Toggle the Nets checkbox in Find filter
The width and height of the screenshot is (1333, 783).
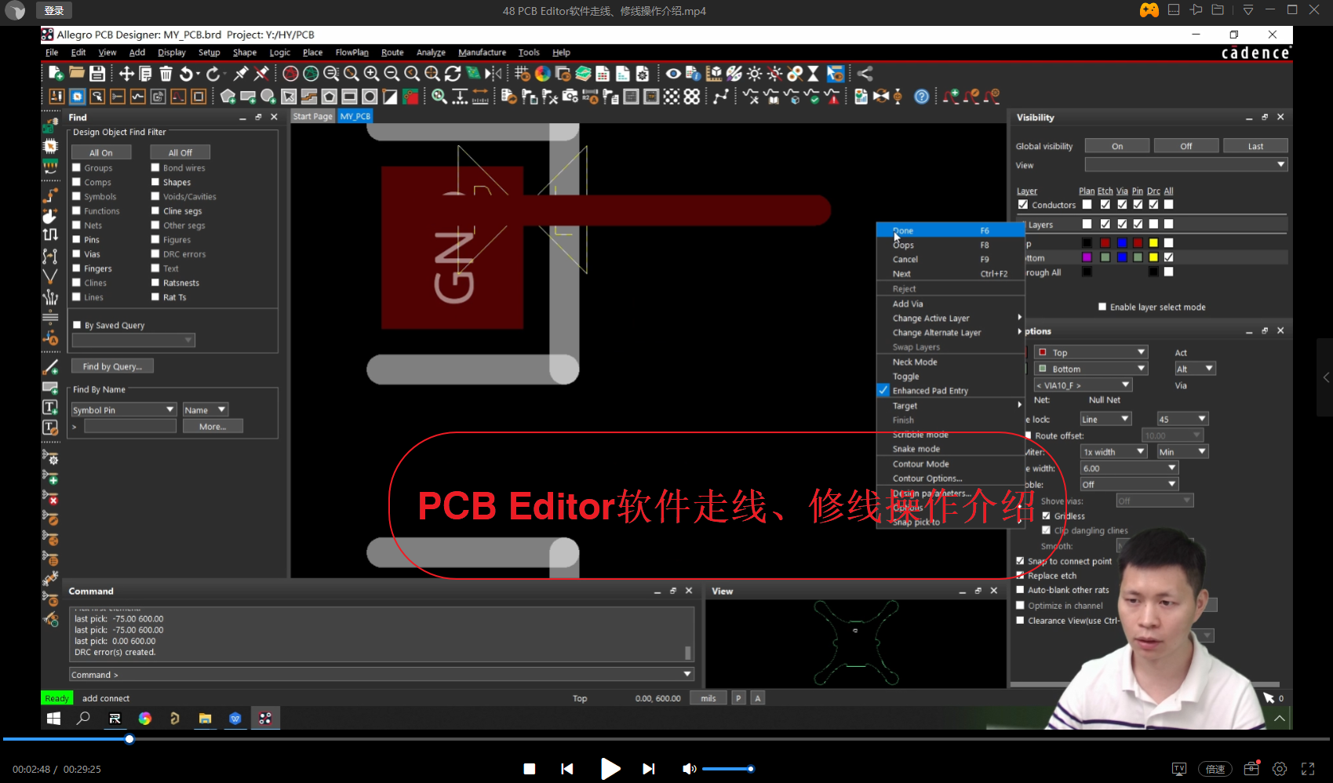tap(77, 224)
